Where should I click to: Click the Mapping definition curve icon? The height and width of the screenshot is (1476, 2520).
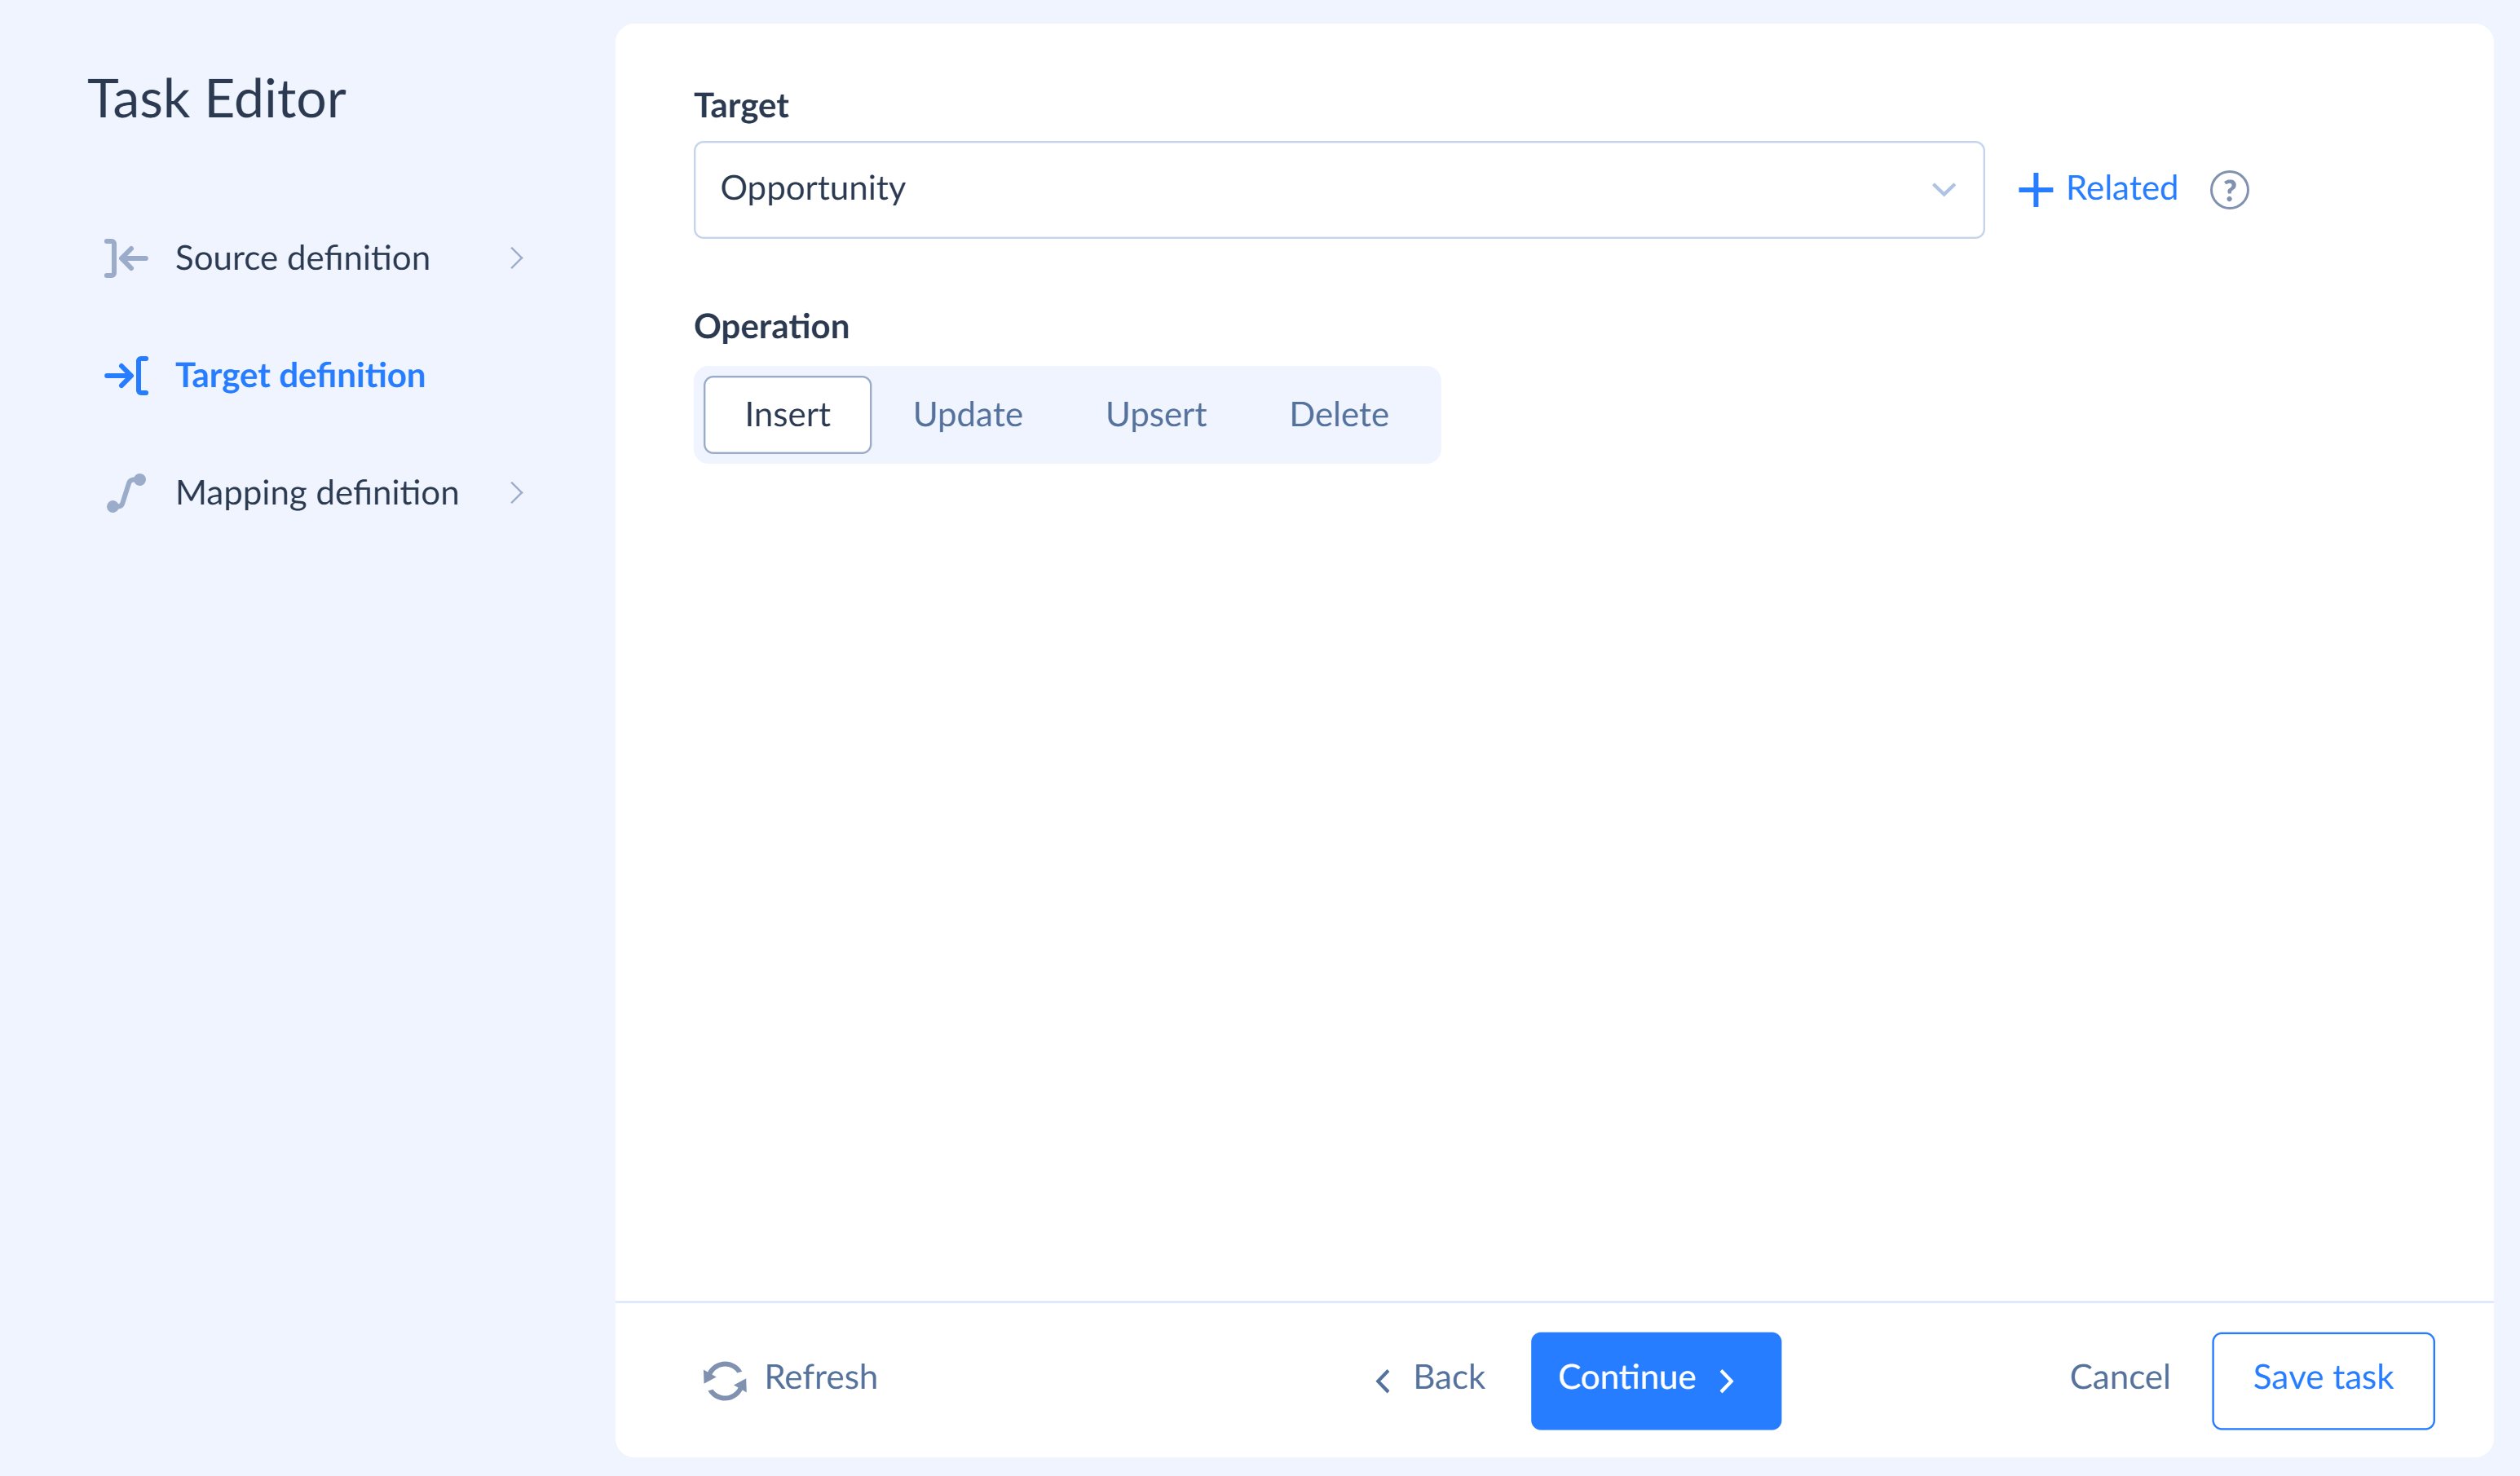tap(126, 493)
